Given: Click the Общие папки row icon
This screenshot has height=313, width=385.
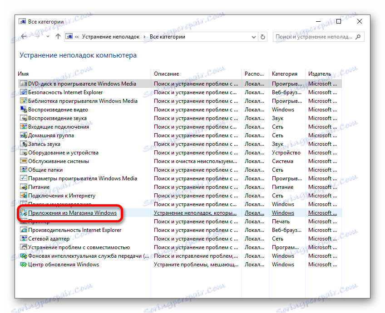Looking at the screenshot, I should tap(23, 170).
